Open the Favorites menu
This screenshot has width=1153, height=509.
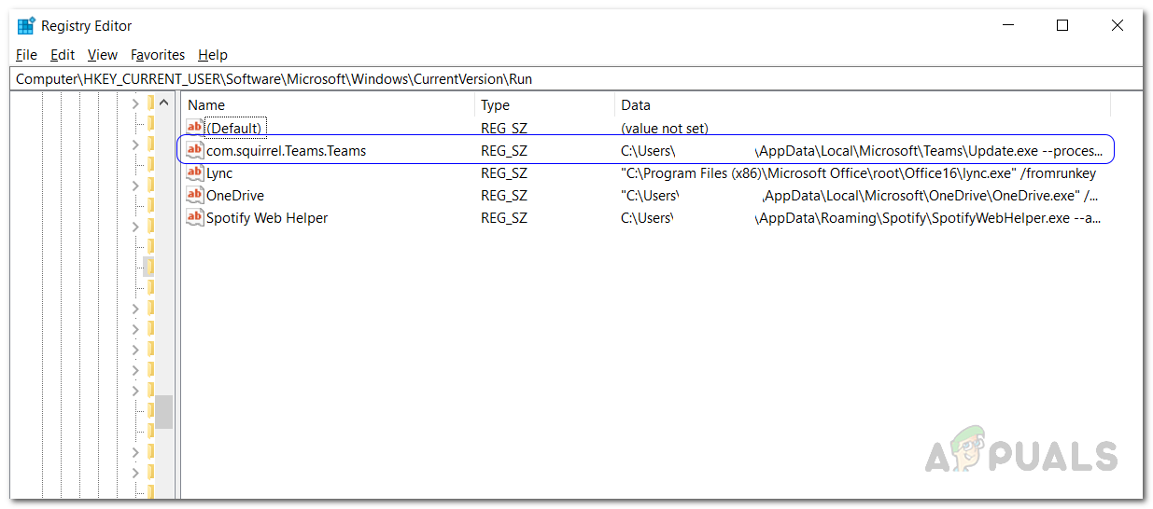[158, 55]
